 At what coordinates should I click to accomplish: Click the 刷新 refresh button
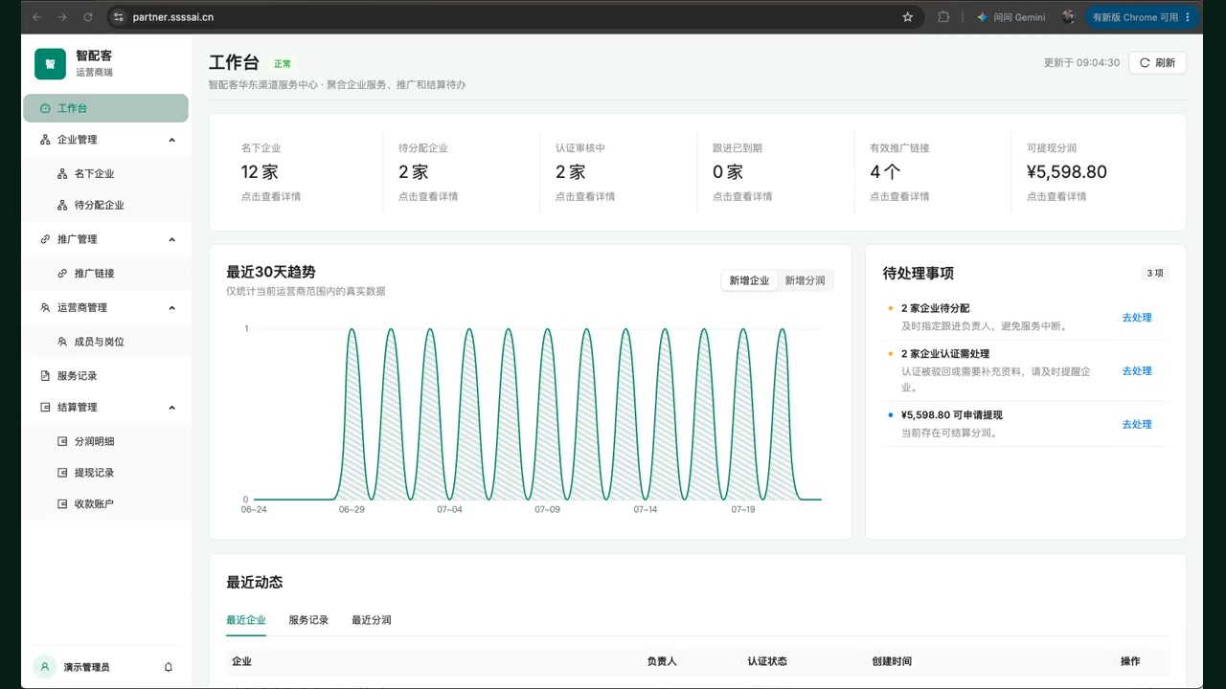pos(1158,62)
